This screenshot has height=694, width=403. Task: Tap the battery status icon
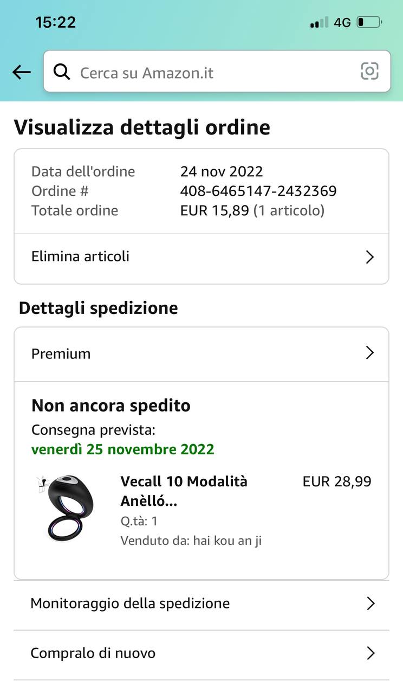[x=369, y=22]
